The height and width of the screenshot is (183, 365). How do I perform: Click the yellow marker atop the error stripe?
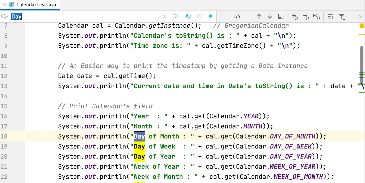point(362,25)
